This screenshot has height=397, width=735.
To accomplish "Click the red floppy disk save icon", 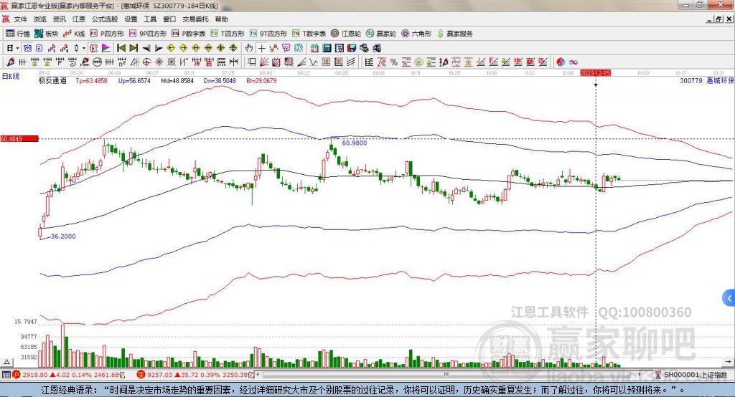I will point(352,48).
